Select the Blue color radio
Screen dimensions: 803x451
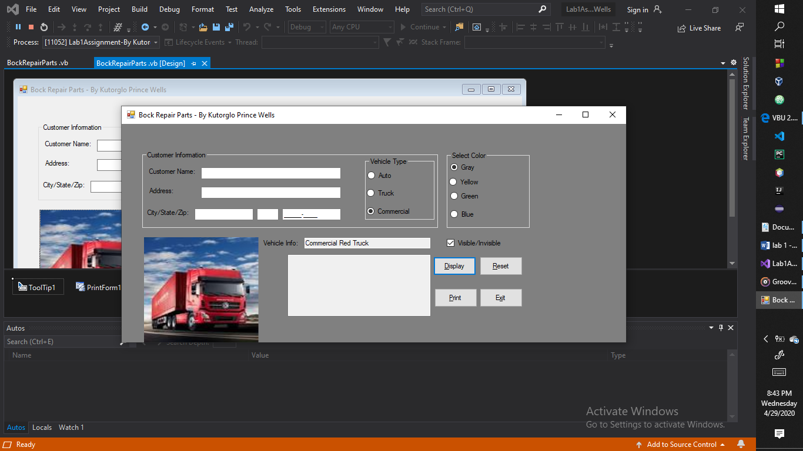click(x=453, y=214)
